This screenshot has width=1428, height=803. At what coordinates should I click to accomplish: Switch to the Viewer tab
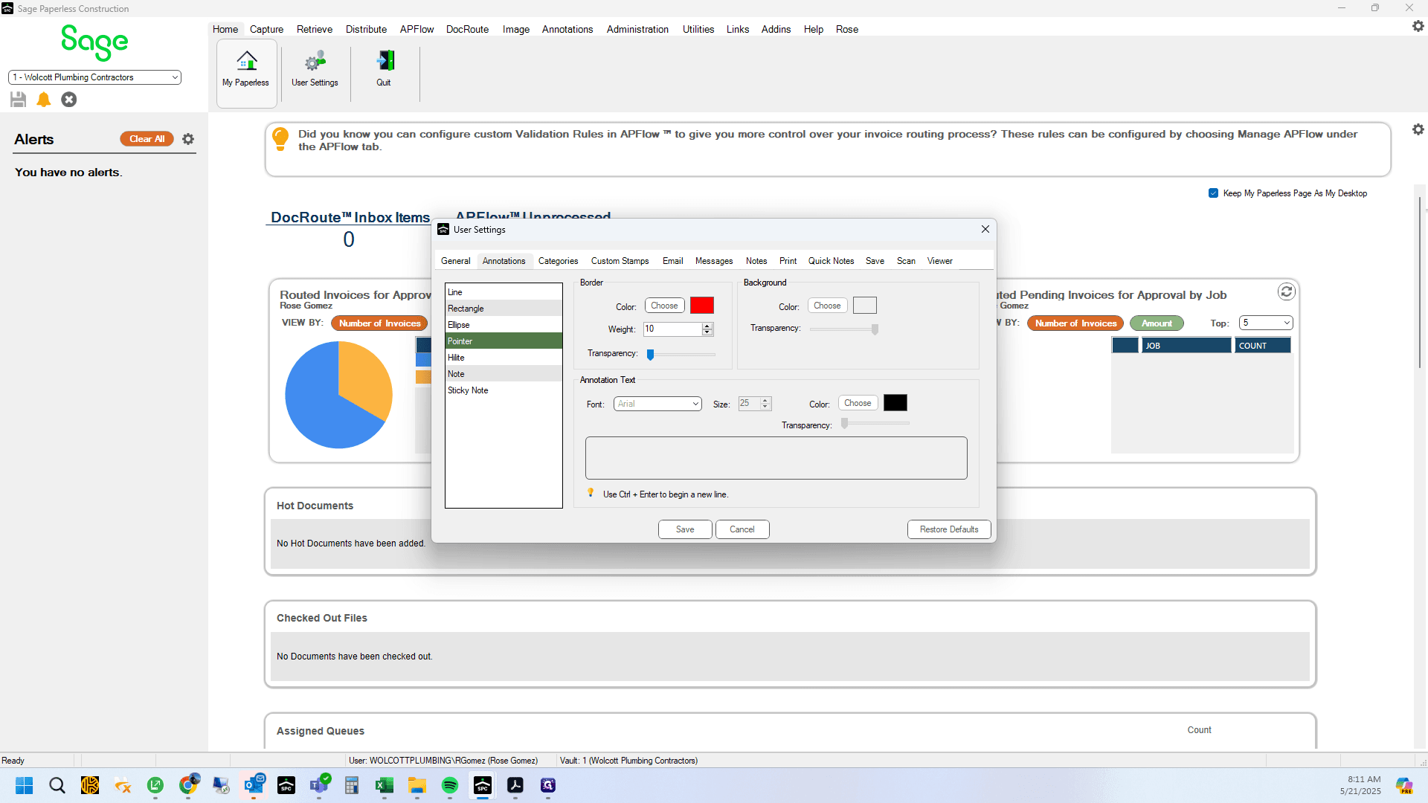939,261
